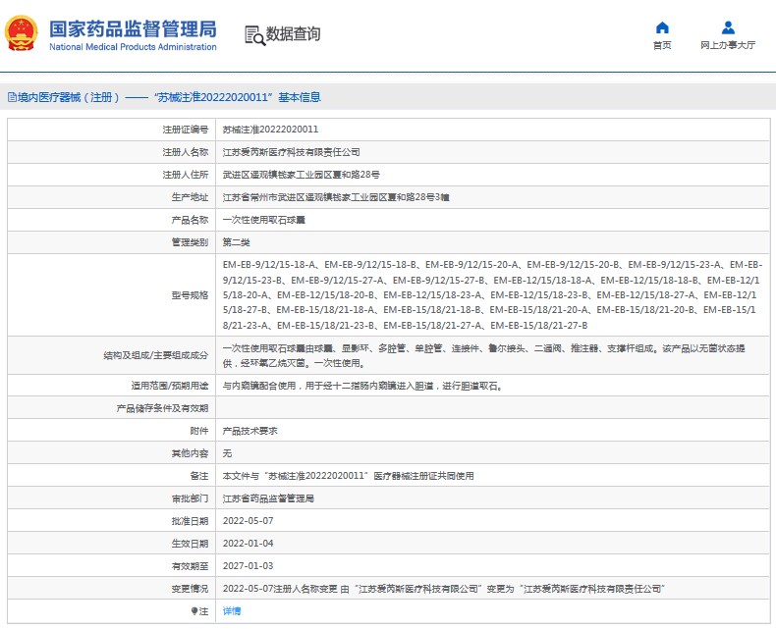Click the 首页 text label

(x=662, y=45)
